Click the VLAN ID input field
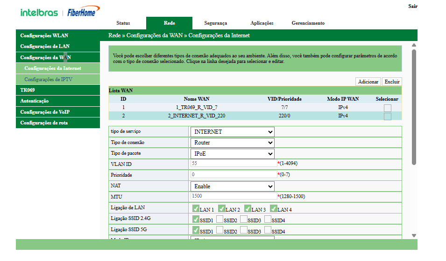 point(234,164)
